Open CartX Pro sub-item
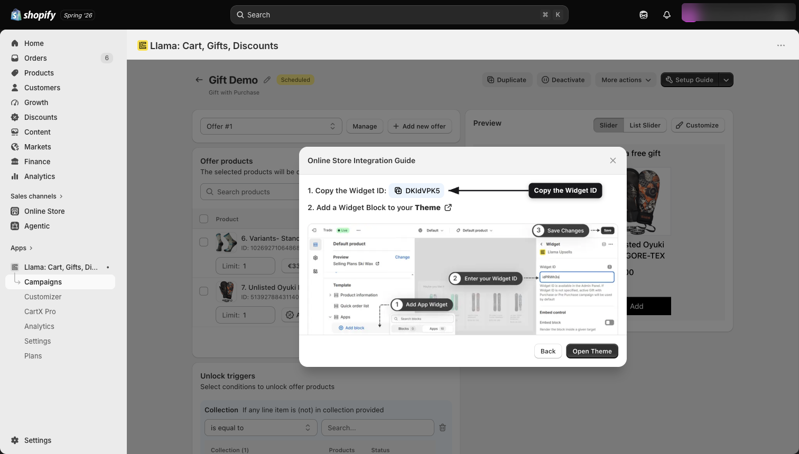The height and width of the screenshot is (454, 799). [x=40, y=311]
